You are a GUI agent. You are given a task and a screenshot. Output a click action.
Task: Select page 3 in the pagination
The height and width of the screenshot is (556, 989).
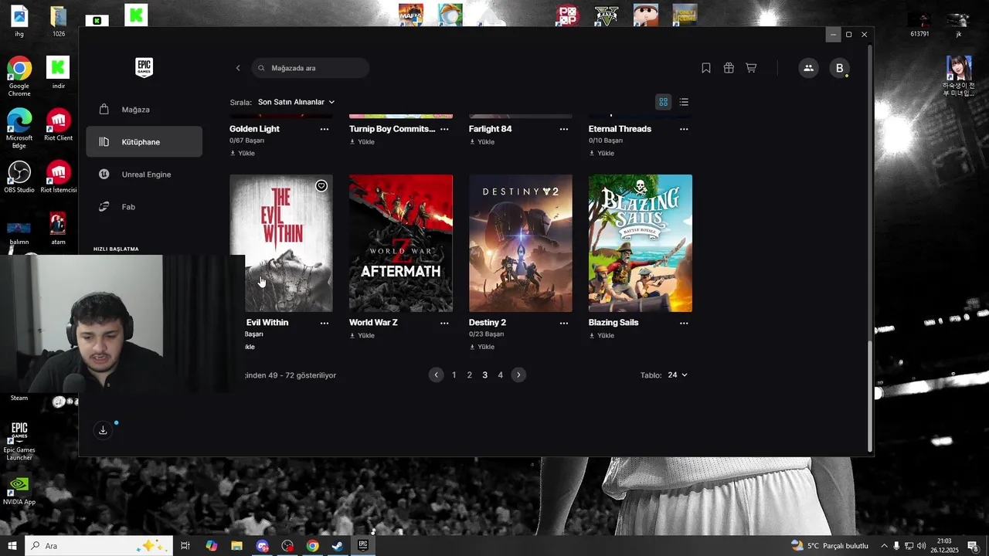[484, 375]
